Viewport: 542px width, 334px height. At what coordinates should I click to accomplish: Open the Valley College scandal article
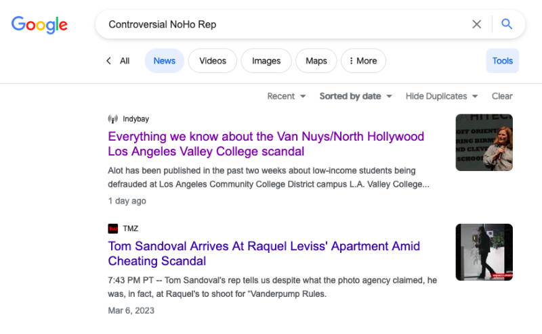(266, 144)
